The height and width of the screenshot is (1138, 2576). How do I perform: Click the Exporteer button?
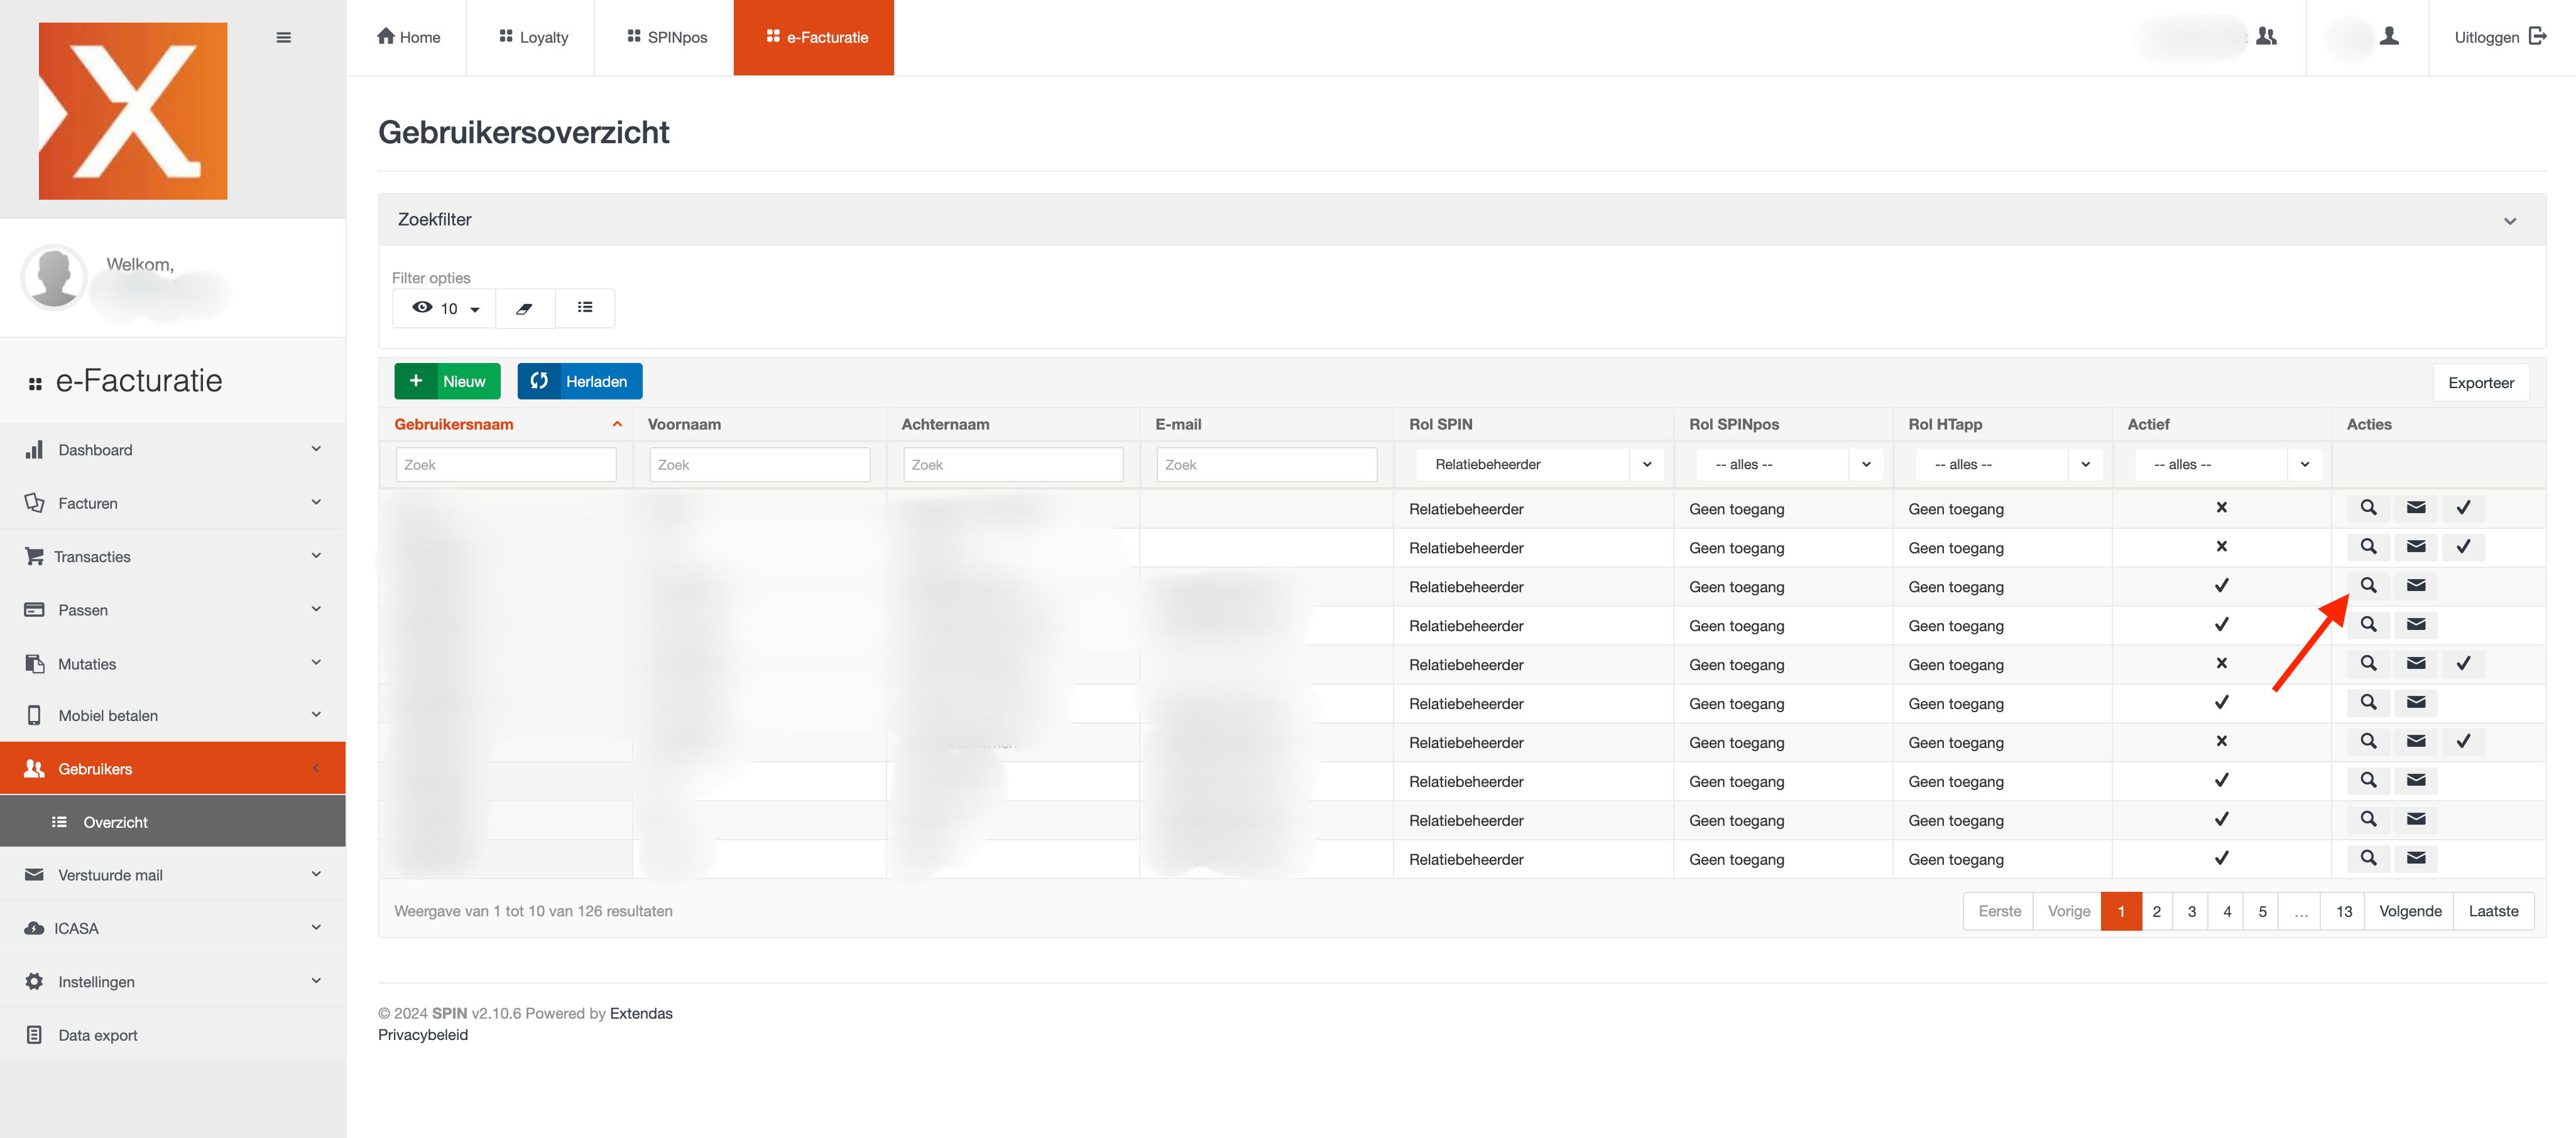[2480, 382]
